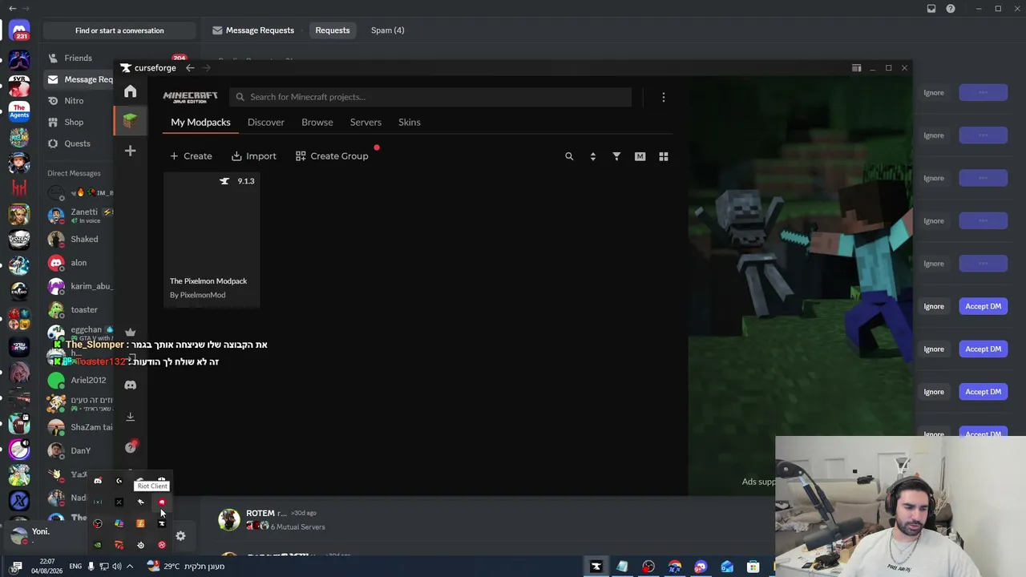Viewport: 1026px width, 577px height.
Task: Go back using CurseForge back arrow
Action: (x=190, y=68)
